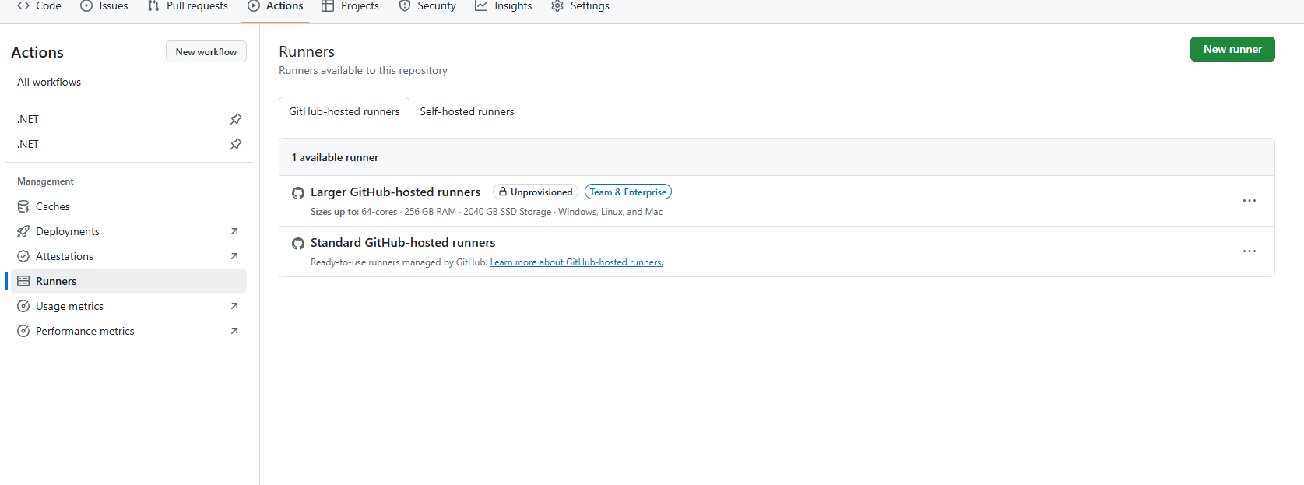Open the first .NET workflow
The image size is (1304, 485).
(x=28, y=119)
